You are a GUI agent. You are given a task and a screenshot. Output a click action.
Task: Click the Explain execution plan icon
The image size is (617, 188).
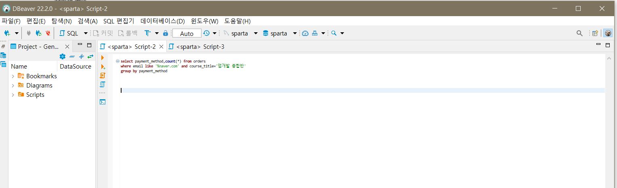coord(103,84)
